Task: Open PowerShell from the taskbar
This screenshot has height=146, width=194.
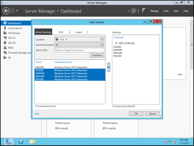Action: tap(21, 141)
